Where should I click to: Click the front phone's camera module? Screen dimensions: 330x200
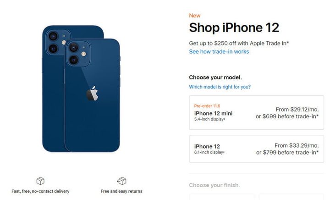click(78, 54)
